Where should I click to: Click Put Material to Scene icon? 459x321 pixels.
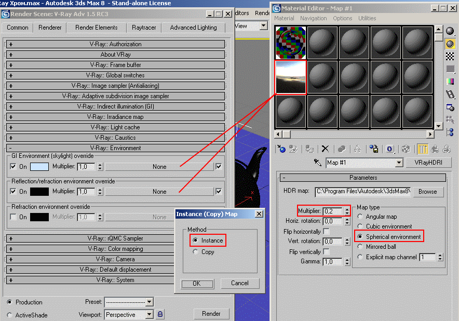tap(293, 149)
